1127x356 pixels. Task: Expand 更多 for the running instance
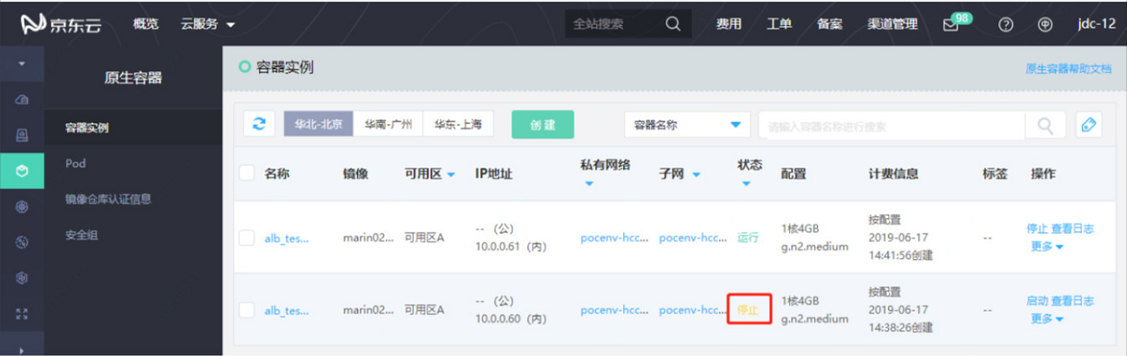(x=1047, y=246)
